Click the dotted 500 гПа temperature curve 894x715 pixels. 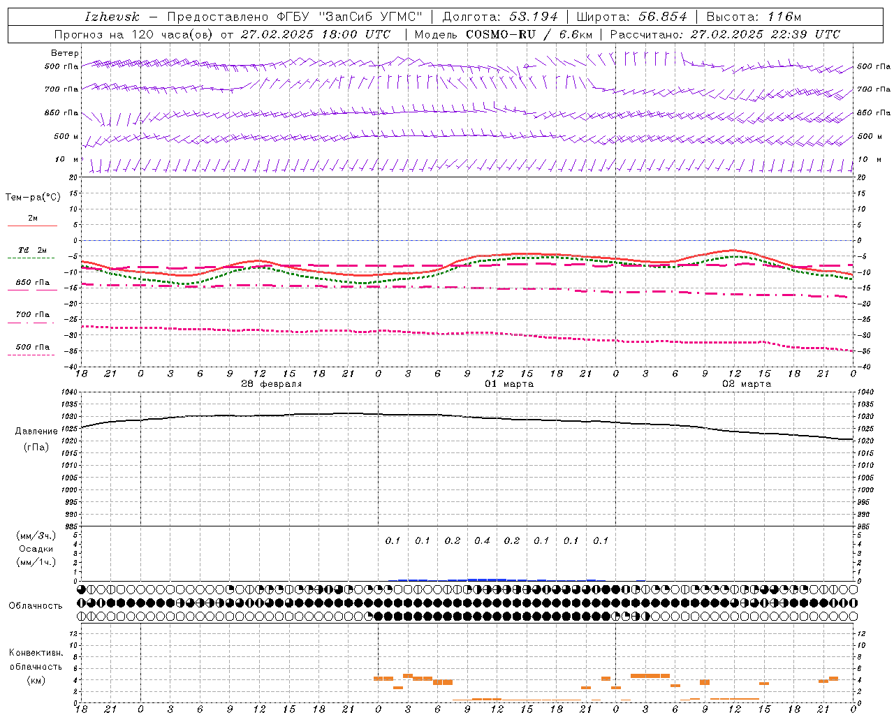pyautogui.click(x=468, y=333)
